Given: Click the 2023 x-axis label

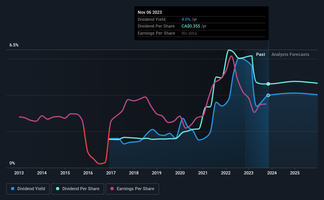Looking at the screenshot, I should [x=249, y=173].
